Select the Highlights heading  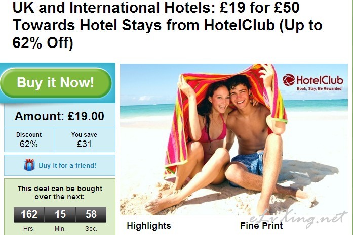click(x=149, y=226)
